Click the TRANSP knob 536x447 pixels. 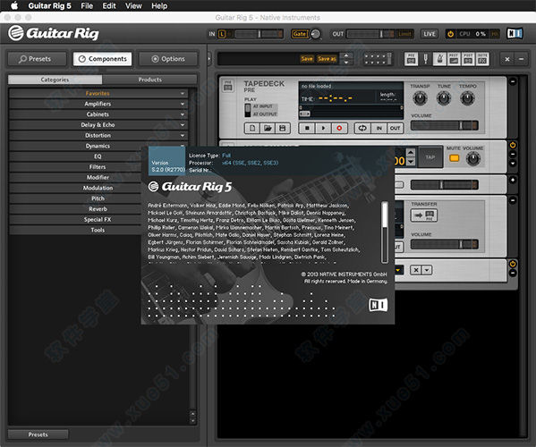point(420,98)
